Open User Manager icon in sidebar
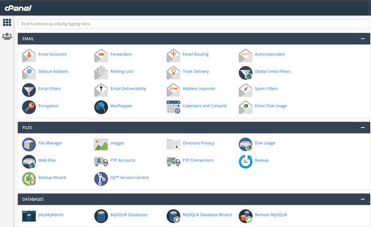This screenshot has height=227, width=371. [x=7, y=36]
